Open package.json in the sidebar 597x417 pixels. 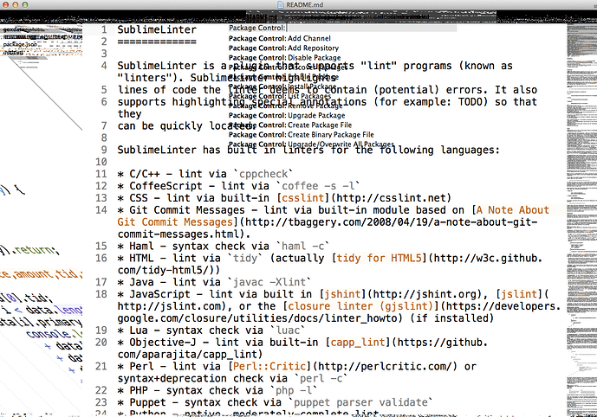19,44
